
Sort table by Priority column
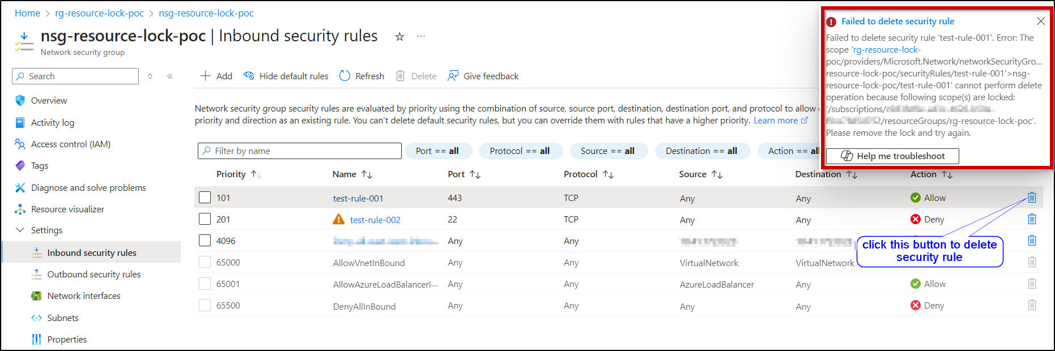point(239,174)
